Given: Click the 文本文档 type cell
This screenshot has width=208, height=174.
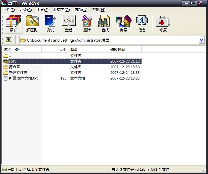Looking at the screenshot, I should [78, 78].
